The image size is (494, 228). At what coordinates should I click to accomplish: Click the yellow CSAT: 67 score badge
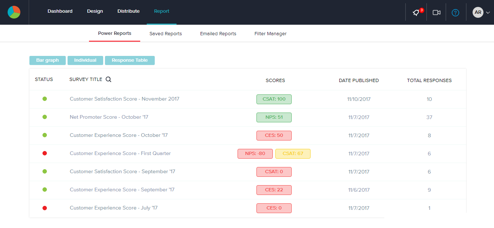click(x=293, y=154)
